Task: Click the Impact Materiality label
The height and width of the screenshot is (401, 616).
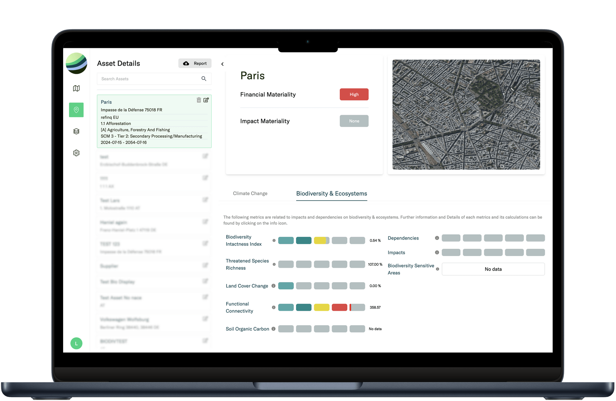Action: 265,121
